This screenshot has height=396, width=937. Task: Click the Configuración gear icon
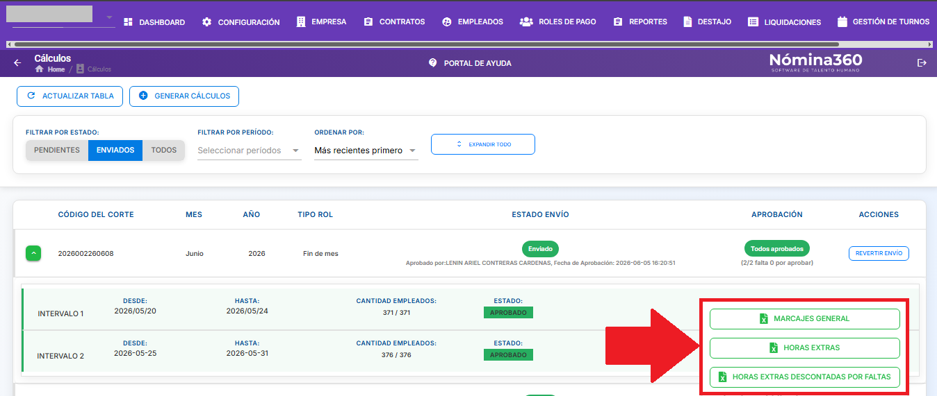206,22
